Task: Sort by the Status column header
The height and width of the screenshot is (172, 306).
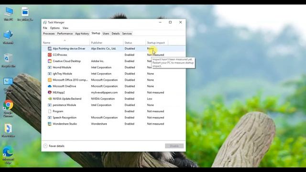Action: (134, 43)
